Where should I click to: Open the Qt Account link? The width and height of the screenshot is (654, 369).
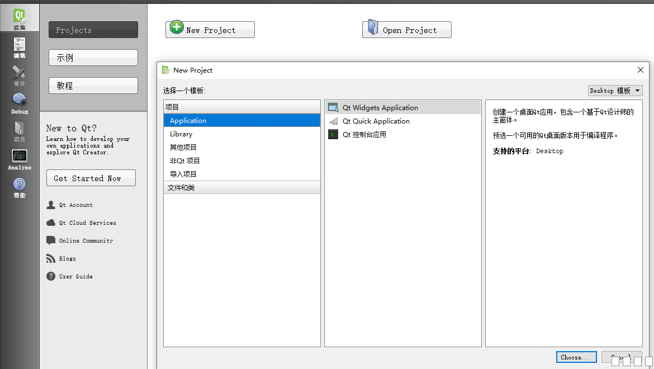pyautogui.click(x=75, y=205)
